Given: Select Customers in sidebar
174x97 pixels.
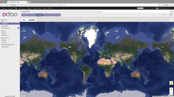Looking at the screenshot, I should click(x=10, y=24).
